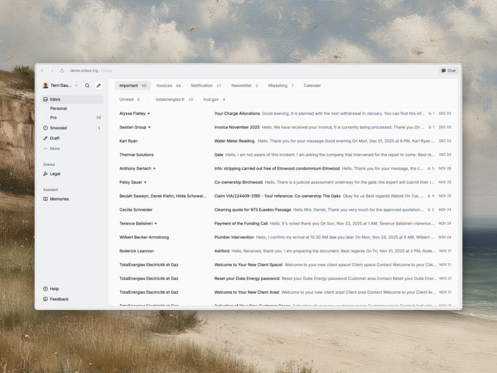The image size is (497, 373).
Task: Open the Terri Dau account dropdown
Action: [61, 86]
